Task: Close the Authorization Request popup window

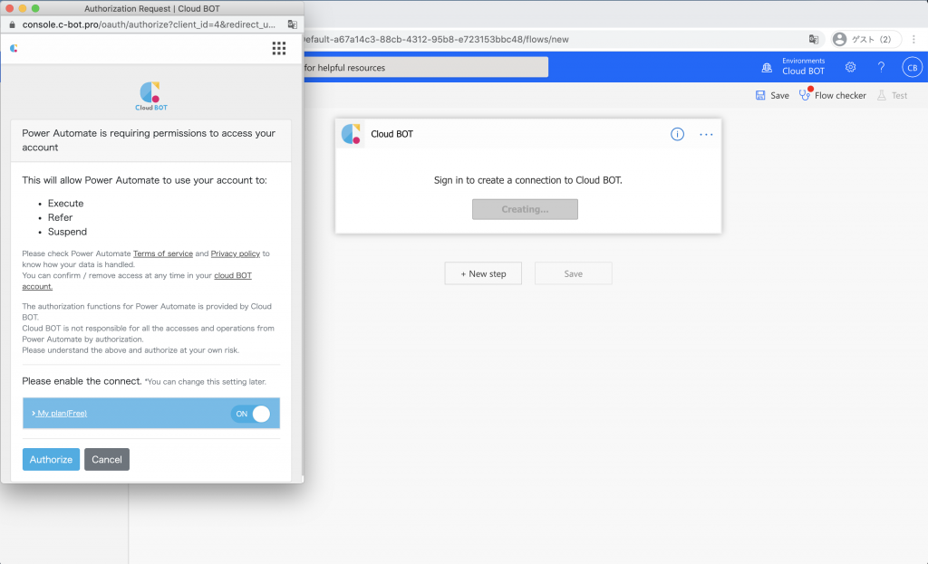Action: tap(9, 8)
